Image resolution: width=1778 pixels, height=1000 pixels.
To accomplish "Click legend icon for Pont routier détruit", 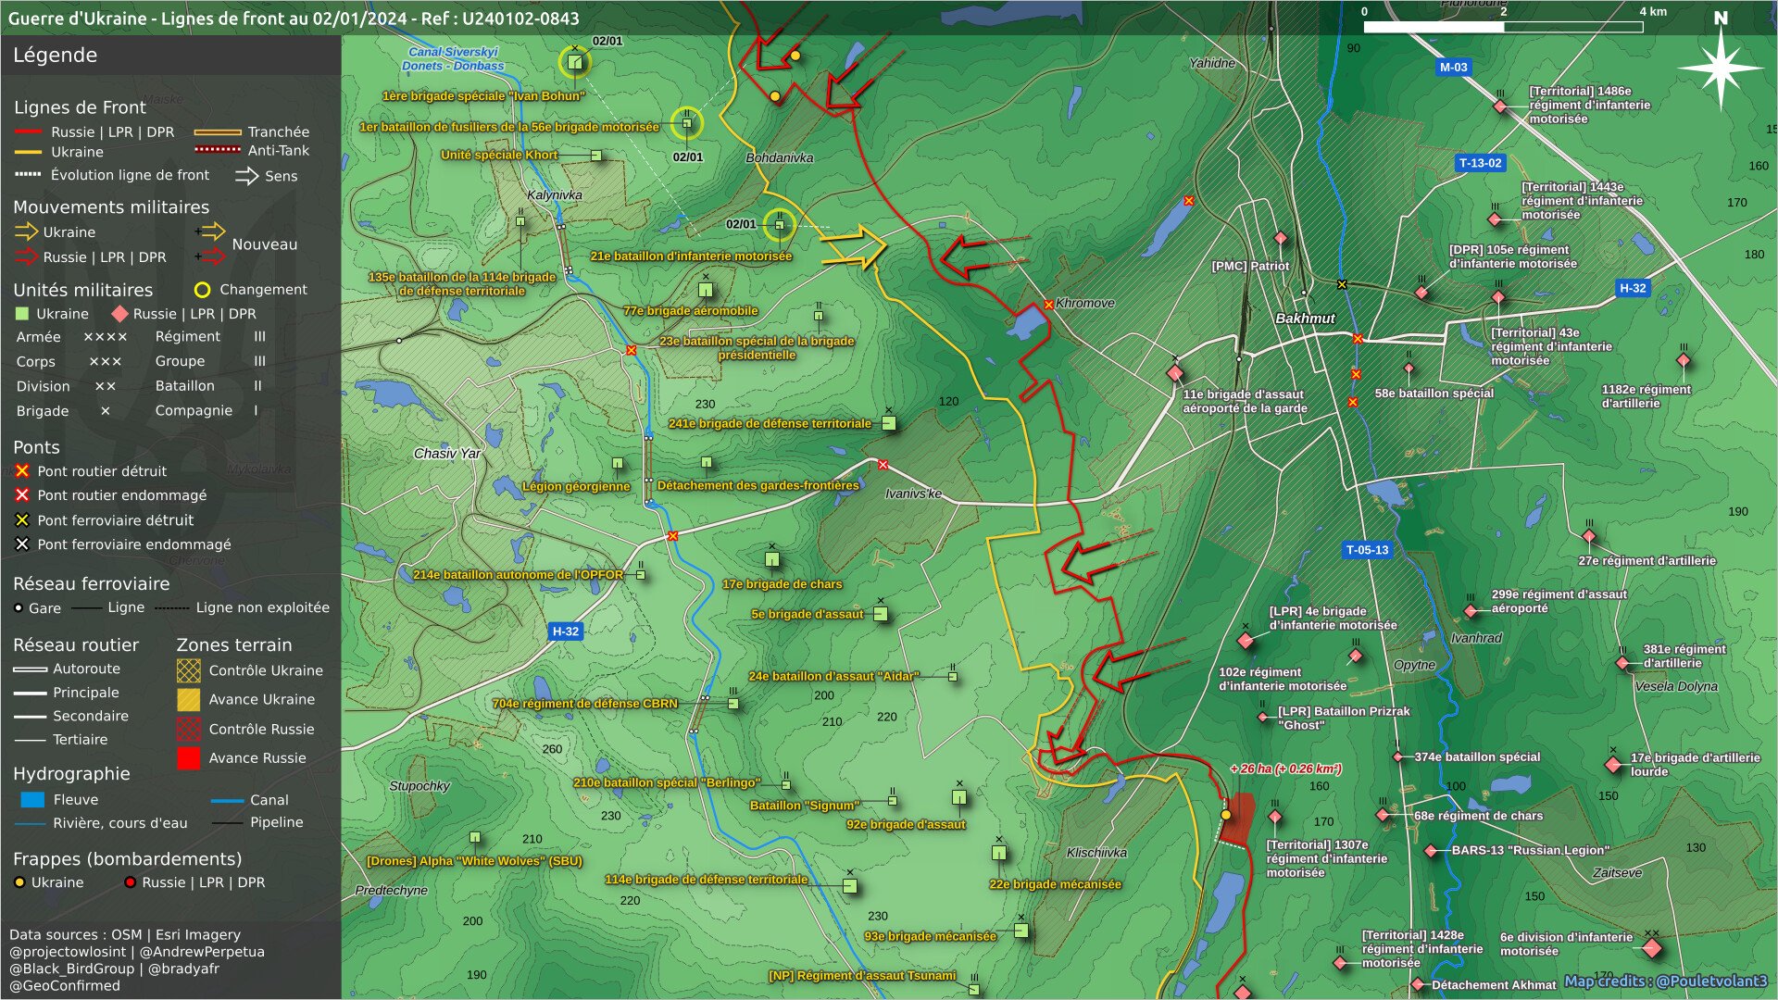I will click(x=22, y=471).
